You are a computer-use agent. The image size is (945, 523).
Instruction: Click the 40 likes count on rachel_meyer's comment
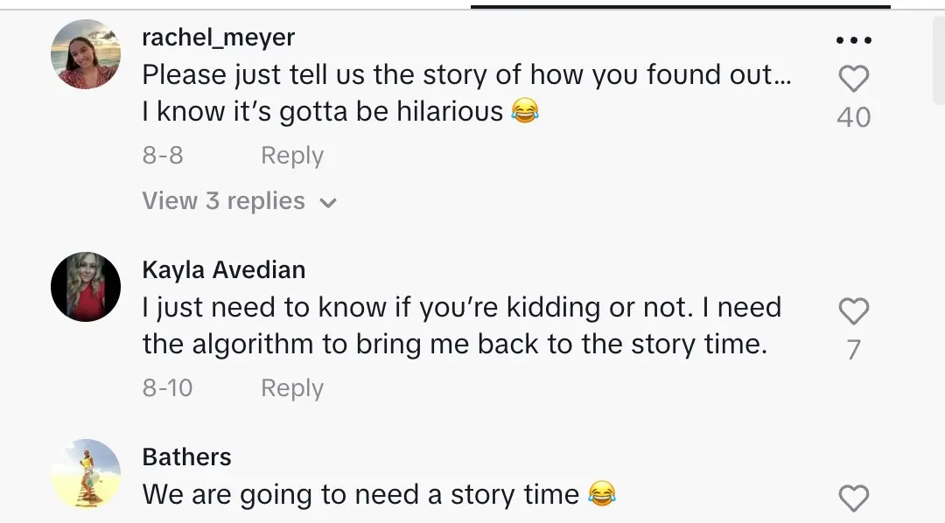tap(853, 117)
